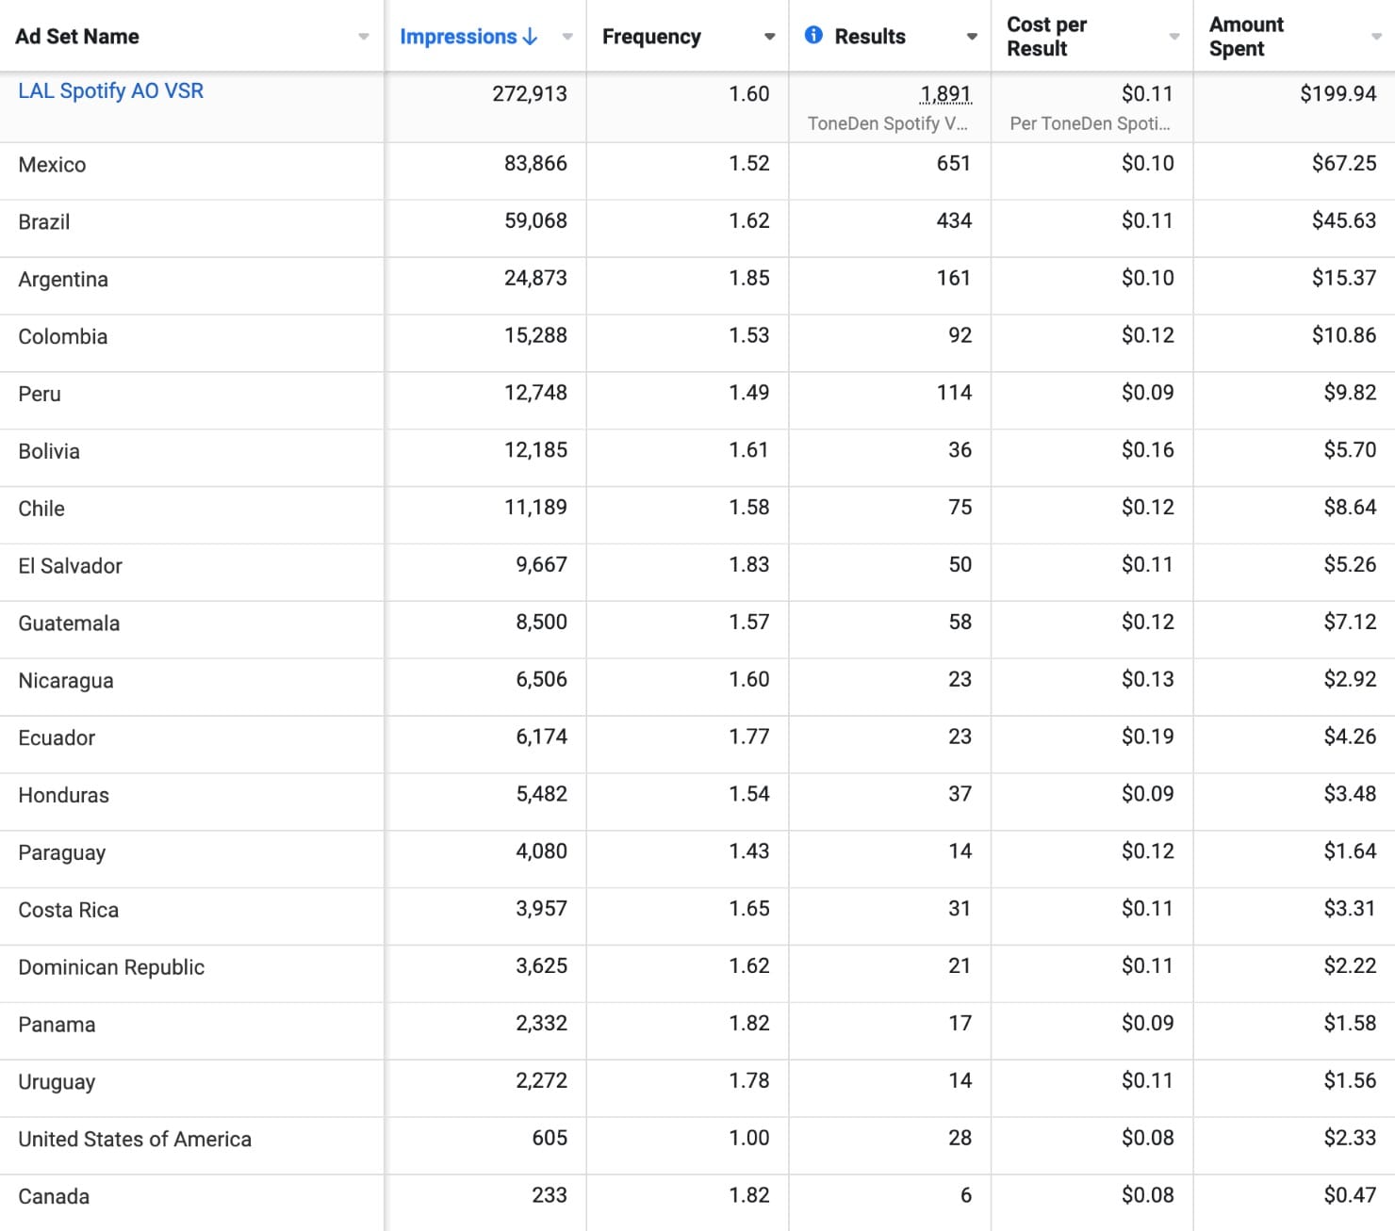Expand the Amount Spent column dropdown

coord(1376,37)
